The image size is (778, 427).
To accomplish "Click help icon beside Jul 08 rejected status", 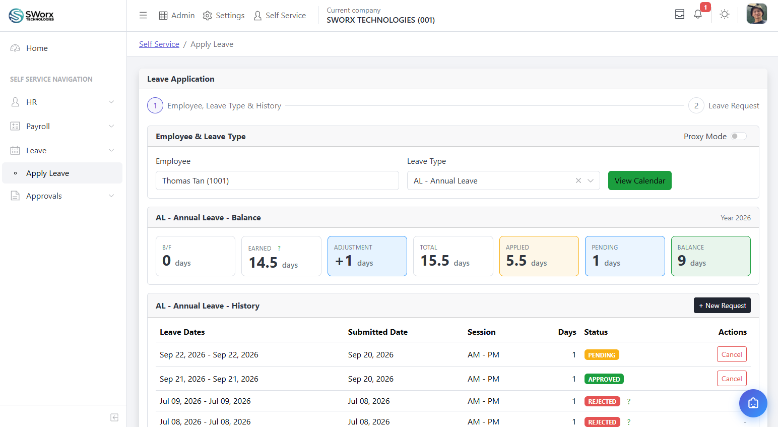I will pos(629,422).
